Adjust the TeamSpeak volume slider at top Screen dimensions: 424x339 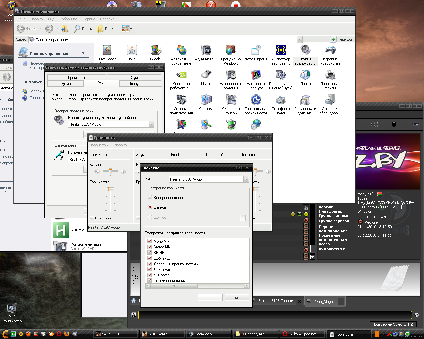(394, 124)
